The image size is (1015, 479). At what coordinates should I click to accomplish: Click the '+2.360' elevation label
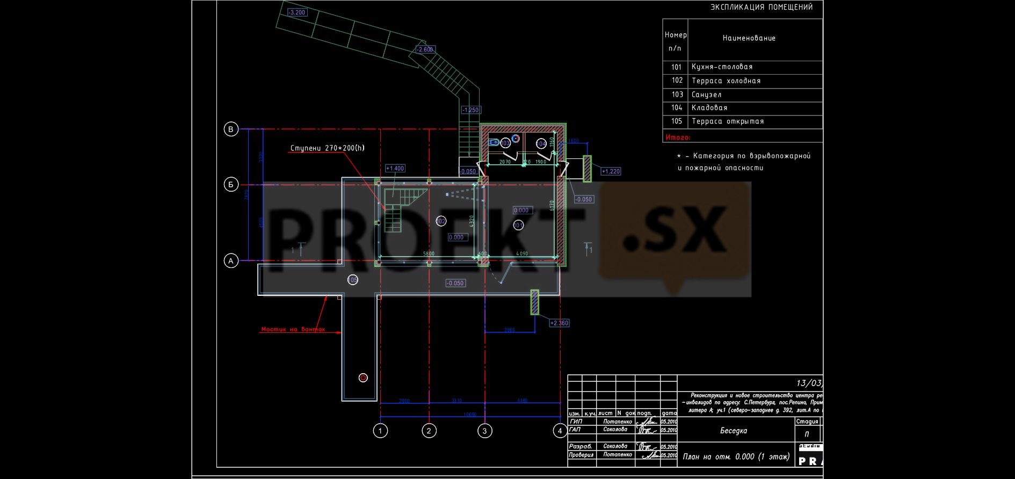tap(559, 323)
